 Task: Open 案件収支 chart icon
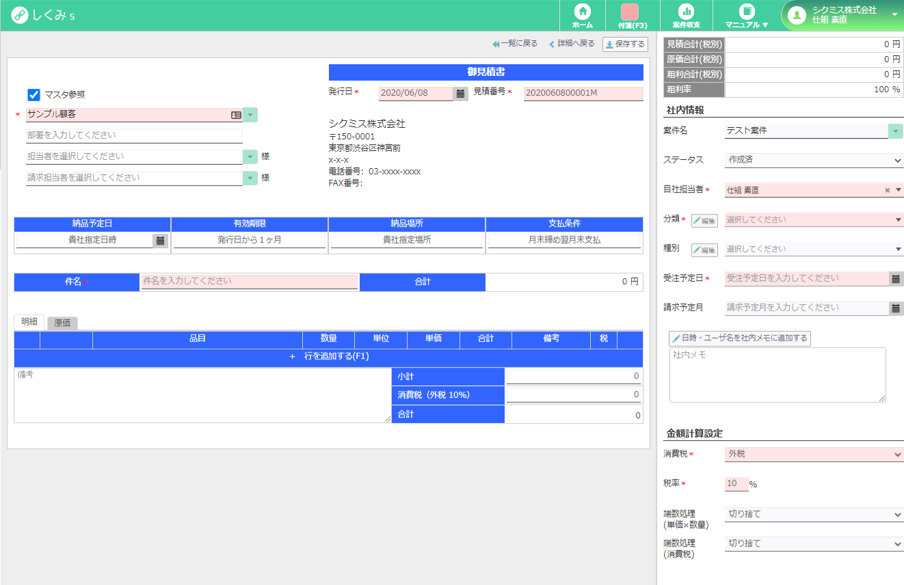[x=686, y=16]
